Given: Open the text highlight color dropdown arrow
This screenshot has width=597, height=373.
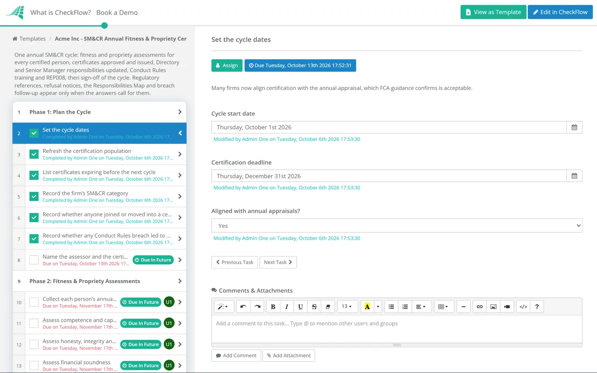Looking at the screenshot, I should point(378,306).
